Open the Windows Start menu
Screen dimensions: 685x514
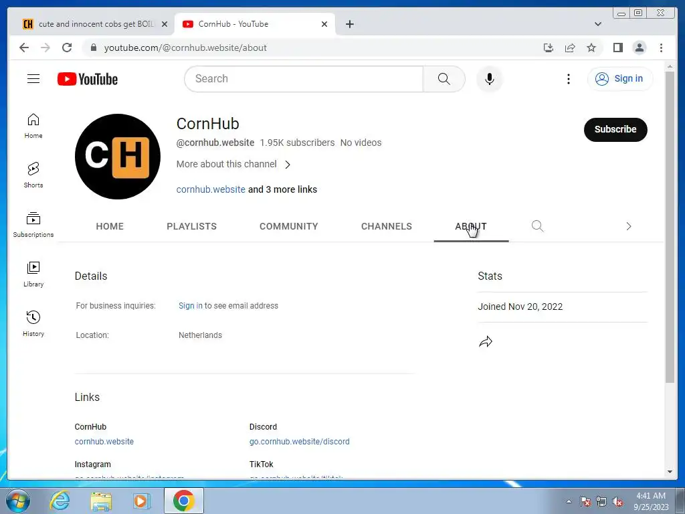tap(18, 501)
